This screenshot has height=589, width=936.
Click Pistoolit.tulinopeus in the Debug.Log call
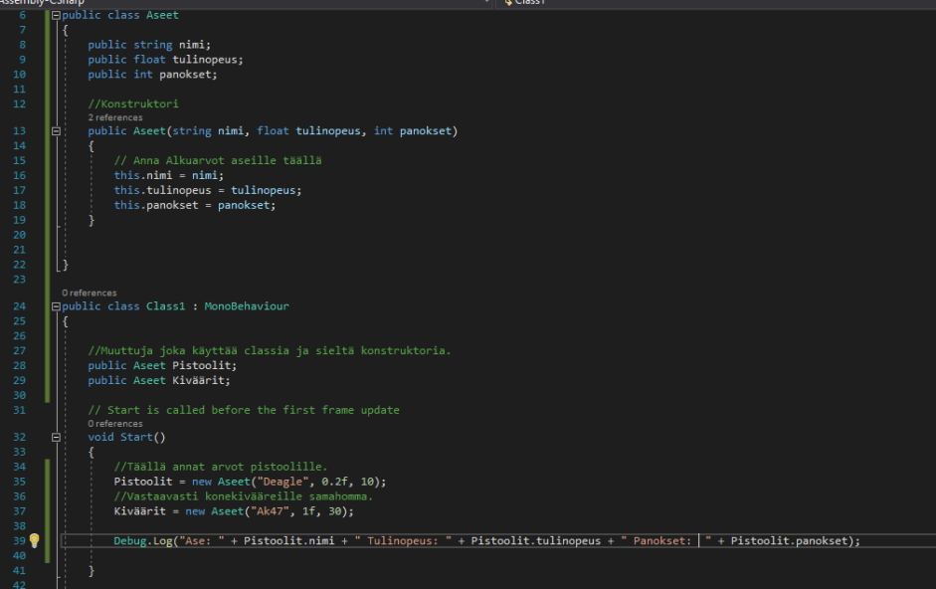point(535,540)
